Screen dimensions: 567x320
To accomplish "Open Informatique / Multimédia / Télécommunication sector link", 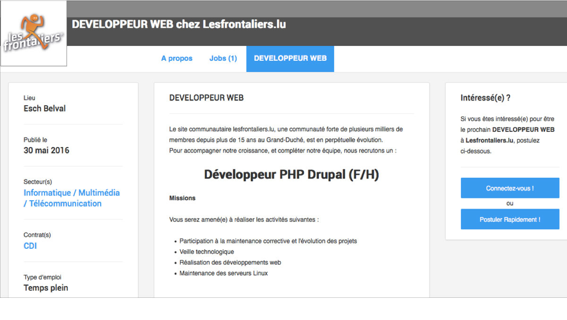I will [72, 198].
